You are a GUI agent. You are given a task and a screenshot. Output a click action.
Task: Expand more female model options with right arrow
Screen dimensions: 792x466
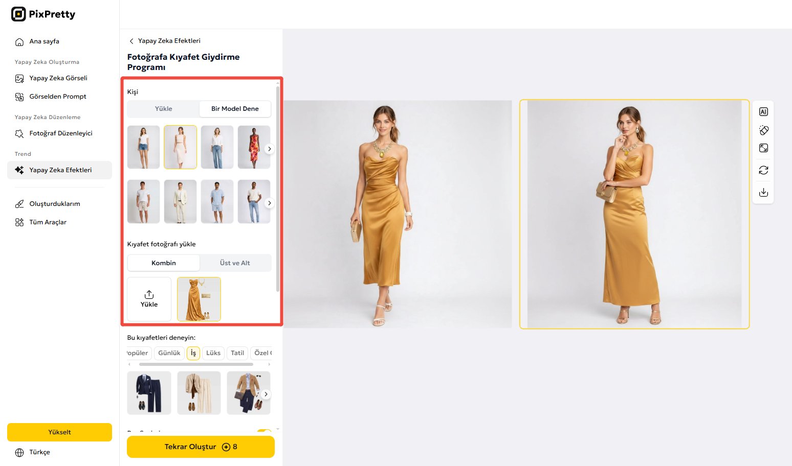[270, 149]
